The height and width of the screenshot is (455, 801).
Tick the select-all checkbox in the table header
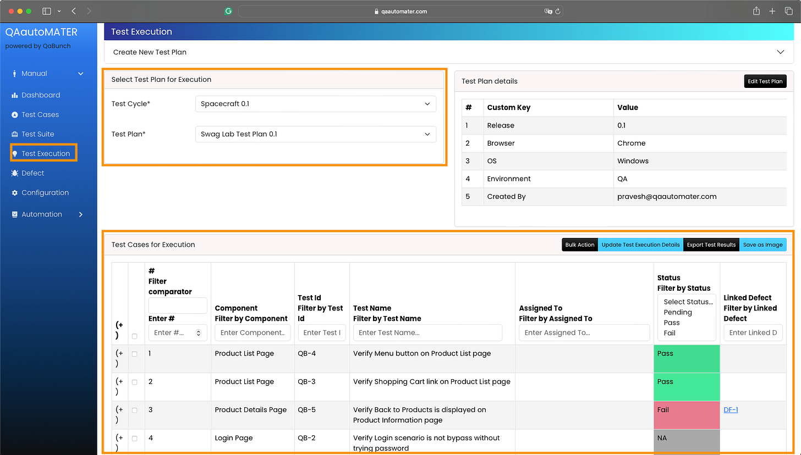point(135,336)
